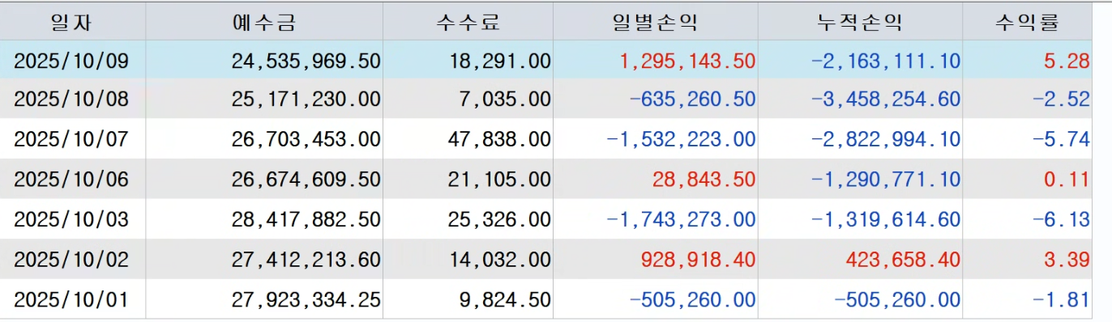Click return rate -6.13

(1061, 219)
